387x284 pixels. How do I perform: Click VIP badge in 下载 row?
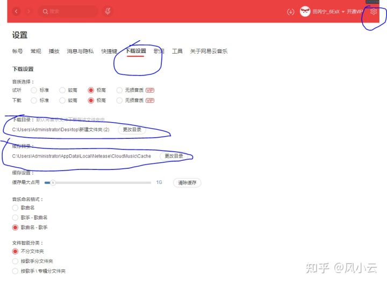pyautogui.click(x=150, y=100)
